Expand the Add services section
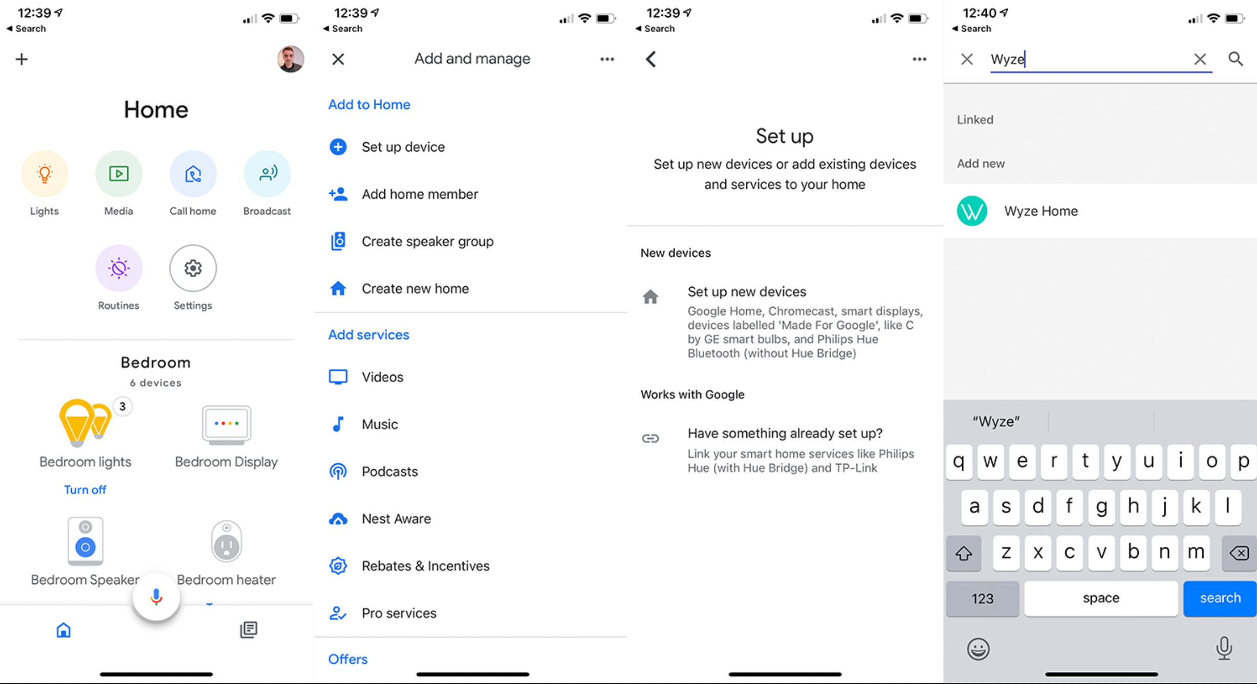Screen dimensions: 1257x684 369,334
